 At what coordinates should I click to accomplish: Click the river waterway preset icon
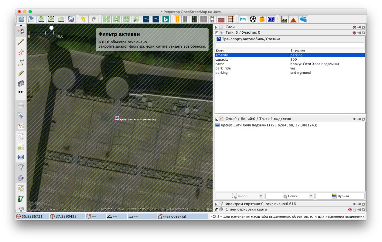[303, 19]
